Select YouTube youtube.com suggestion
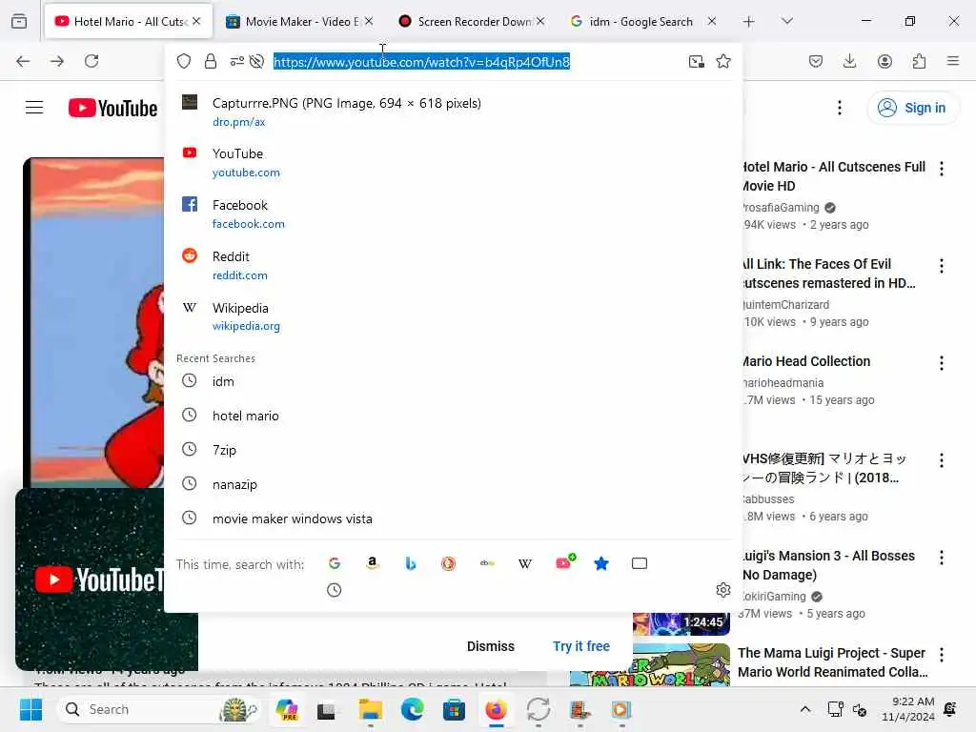Image resolution: width=976 pixels, height=732 pixels. pos(453,162)
